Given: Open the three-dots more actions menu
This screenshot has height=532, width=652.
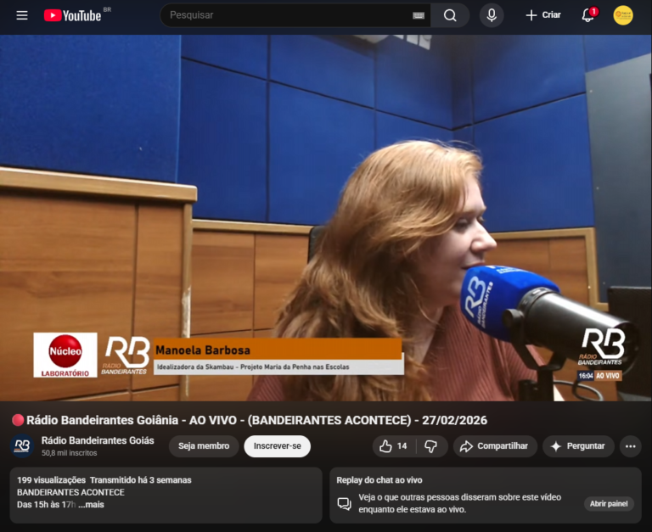Looking at the screenshot, I should tap(631, 446).
